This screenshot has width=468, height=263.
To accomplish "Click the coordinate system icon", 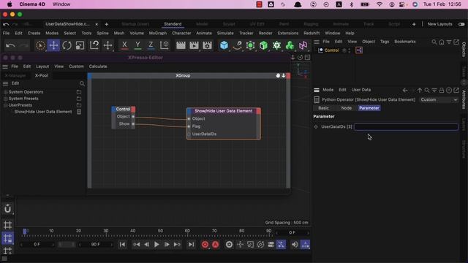I will click(x=164, y=45).
